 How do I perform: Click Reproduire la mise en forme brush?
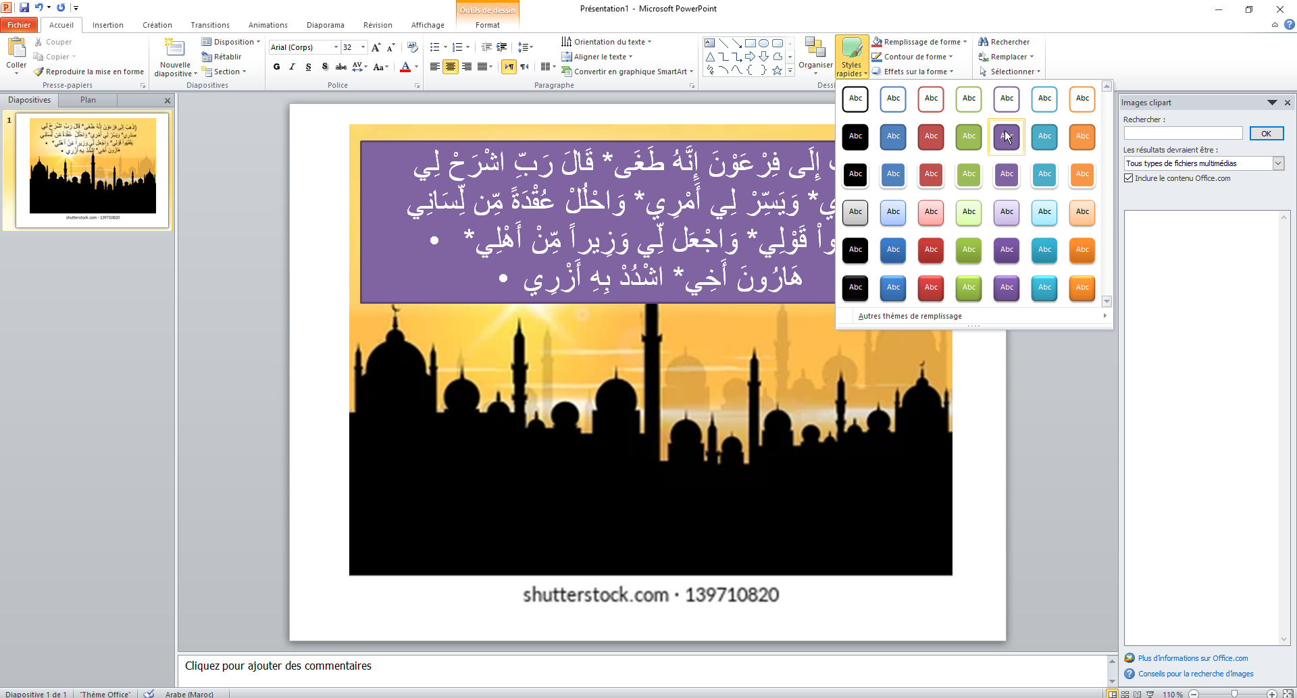click(88, 72)
